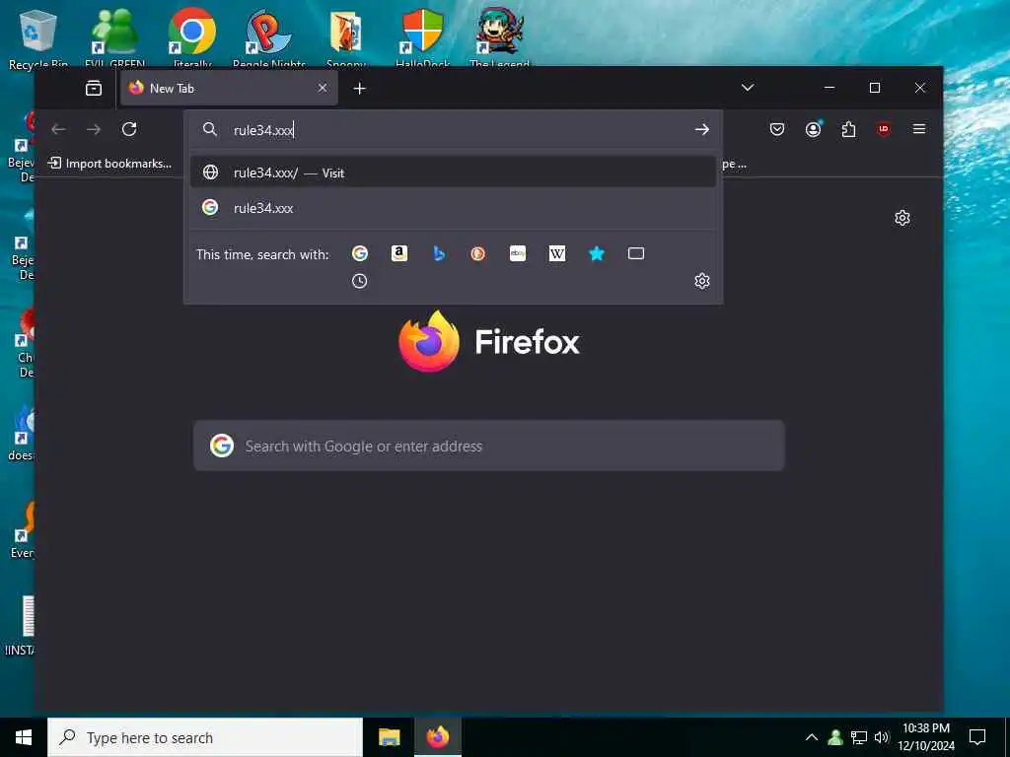Screen dimensions: 1010x757
Task: Open search settings gear in dropdown
Action: pyautogui.click(x=702, y=281)
